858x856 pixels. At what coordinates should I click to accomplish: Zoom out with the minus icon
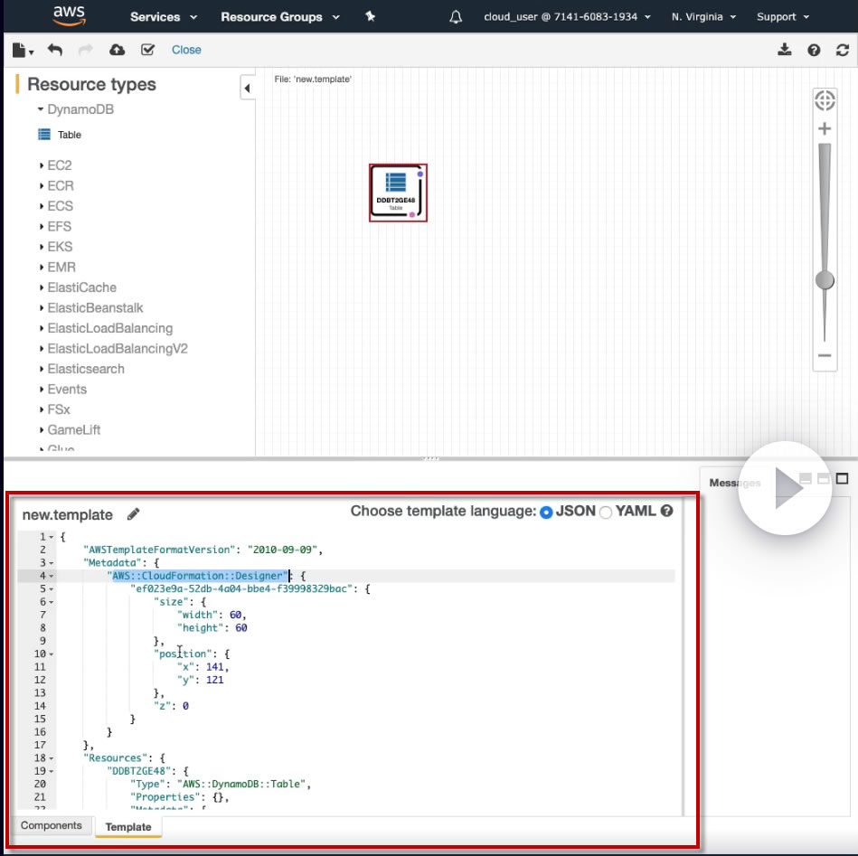pyautogui.click(x=824, y=355)
